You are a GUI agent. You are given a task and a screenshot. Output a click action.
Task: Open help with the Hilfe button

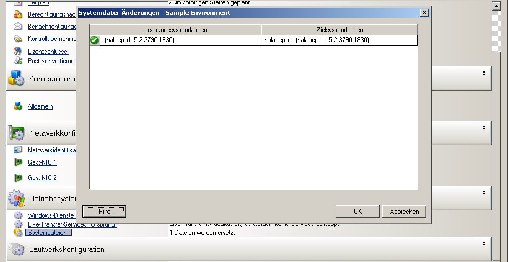(x=105, y=211)
